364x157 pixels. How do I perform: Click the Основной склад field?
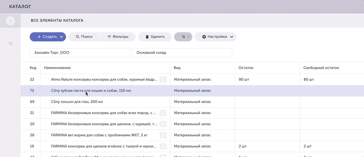point(182,53)
